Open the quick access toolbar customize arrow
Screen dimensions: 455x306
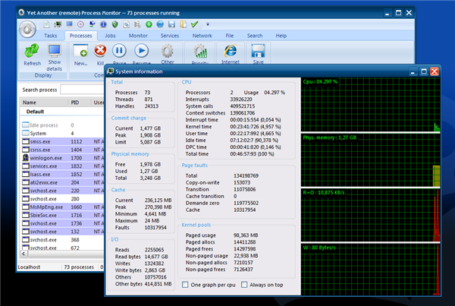click(x=208, y=24)
